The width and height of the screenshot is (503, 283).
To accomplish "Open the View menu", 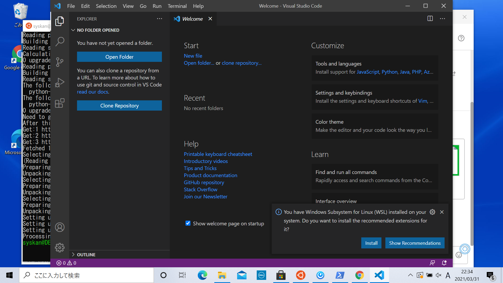I will point(128,6).
